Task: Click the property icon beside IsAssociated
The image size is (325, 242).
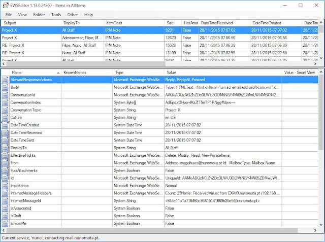Action: coord(5,208)
